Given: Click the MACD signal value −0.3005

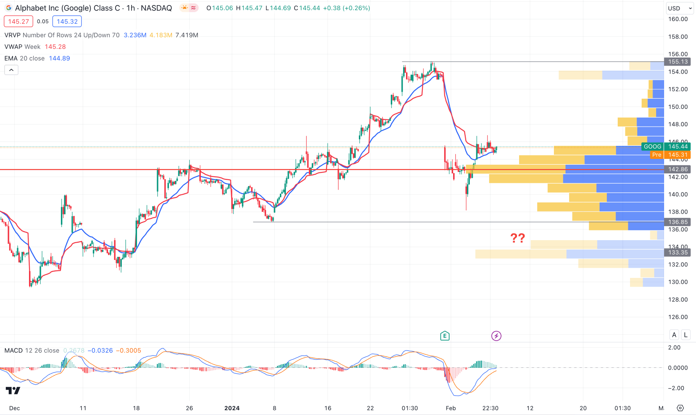Looking at the screenshot, I should point(128,350).
